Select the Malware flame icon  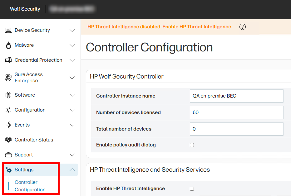pos(8,45)
